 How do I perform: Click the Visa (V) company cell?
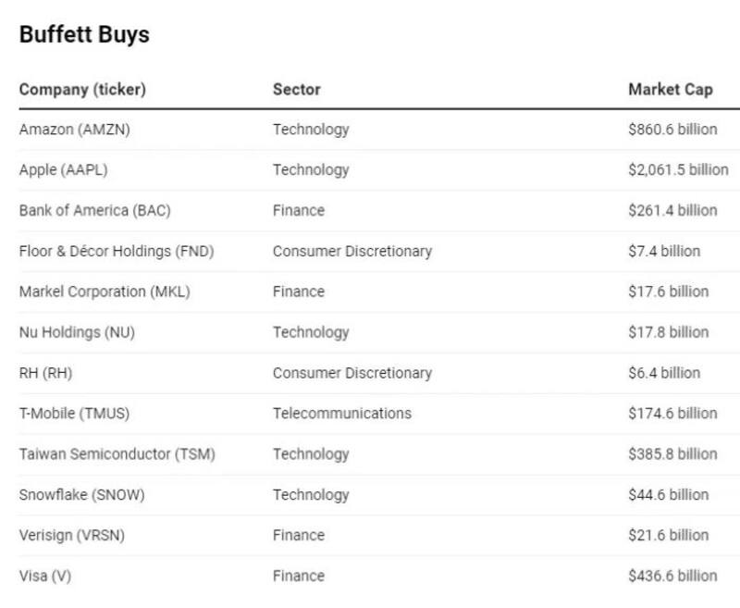click(x=44, y=576)
